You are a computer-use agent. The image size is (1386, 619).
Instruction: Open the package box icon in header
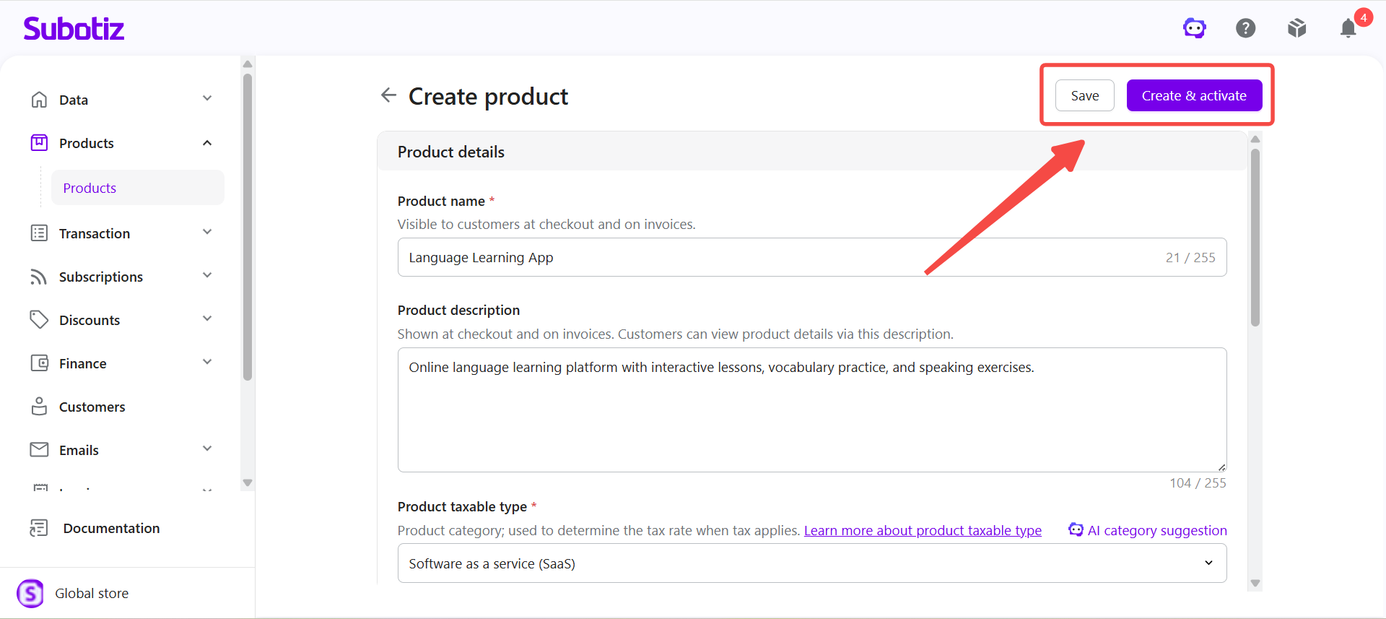pyautogui.click(x=1296, y=28)
